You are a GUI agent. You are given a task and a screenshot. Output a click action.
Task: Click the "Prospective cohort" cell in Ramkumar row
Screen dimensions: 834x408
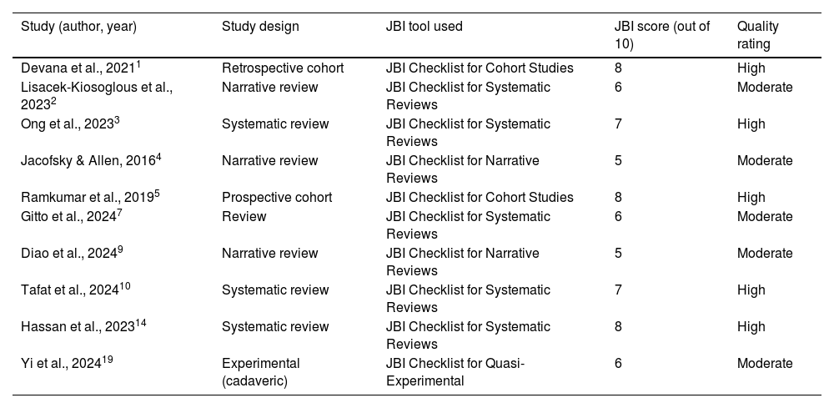[277, 198]
